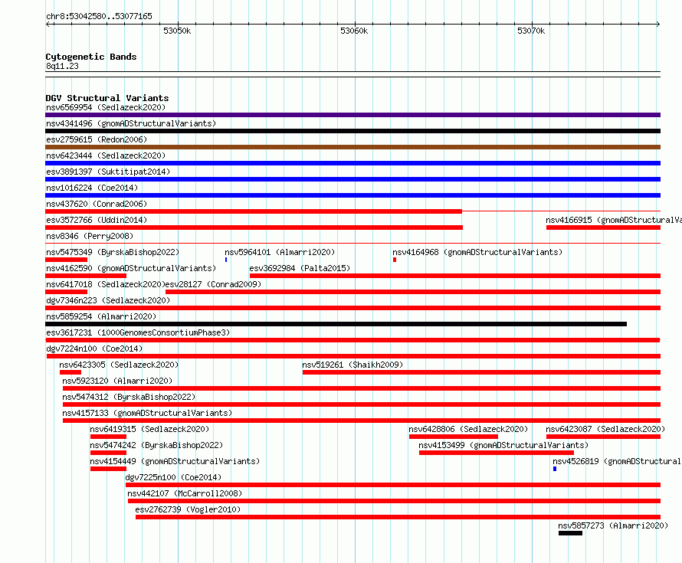Select dgv7225n100 (Coe2014) label
The height and width of the screenshot is (563, 682).
point(173,477)
